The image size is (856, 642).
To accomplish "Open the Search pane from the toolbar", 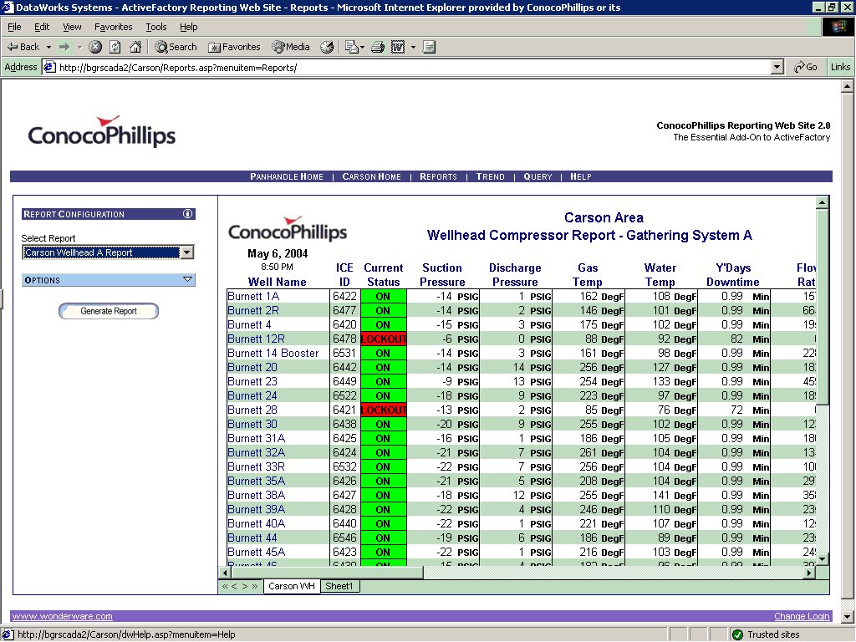I will [x=176, y=47].
